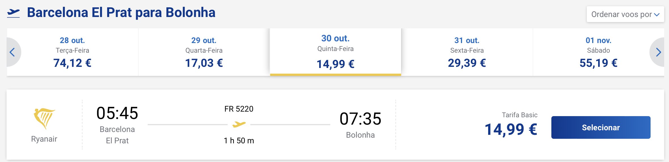The image size is (669, 162).
Task: Click the 17,03 € price on 29 out.
Action: [204, 63]
